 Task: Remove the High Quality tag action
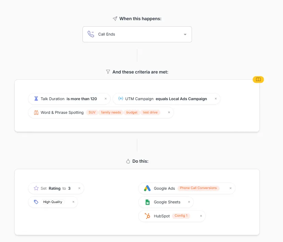click(73, 202)
